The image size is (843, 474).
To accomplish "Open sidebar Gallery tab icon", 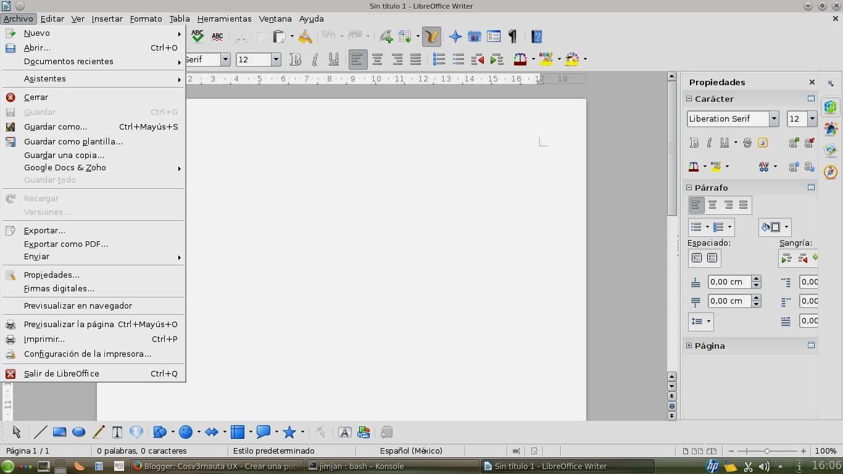I will pos(831,150).
